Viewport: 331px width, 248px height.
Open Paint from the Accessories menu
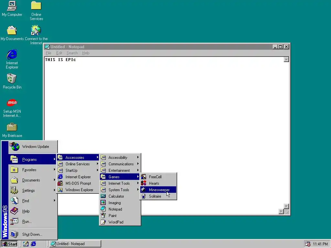120,215
